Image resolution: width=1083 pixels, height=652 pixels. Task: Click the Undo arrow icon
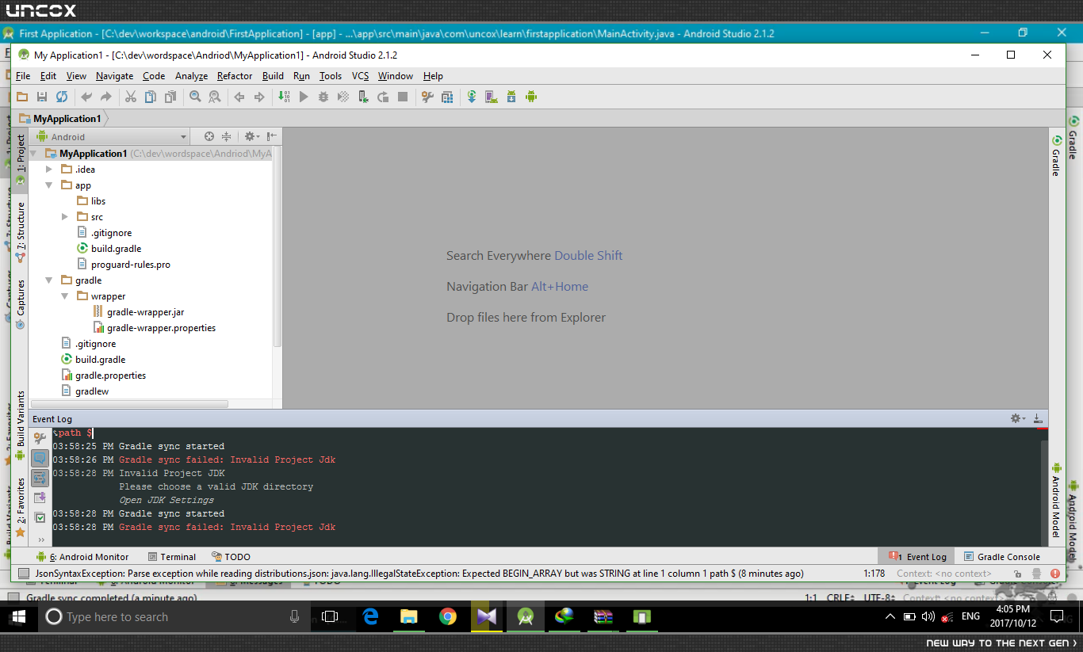click(x=86, y=97)
